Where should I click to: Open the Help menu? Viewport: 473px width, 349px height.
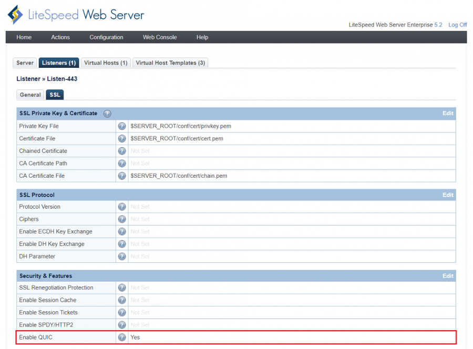[202, 37]
